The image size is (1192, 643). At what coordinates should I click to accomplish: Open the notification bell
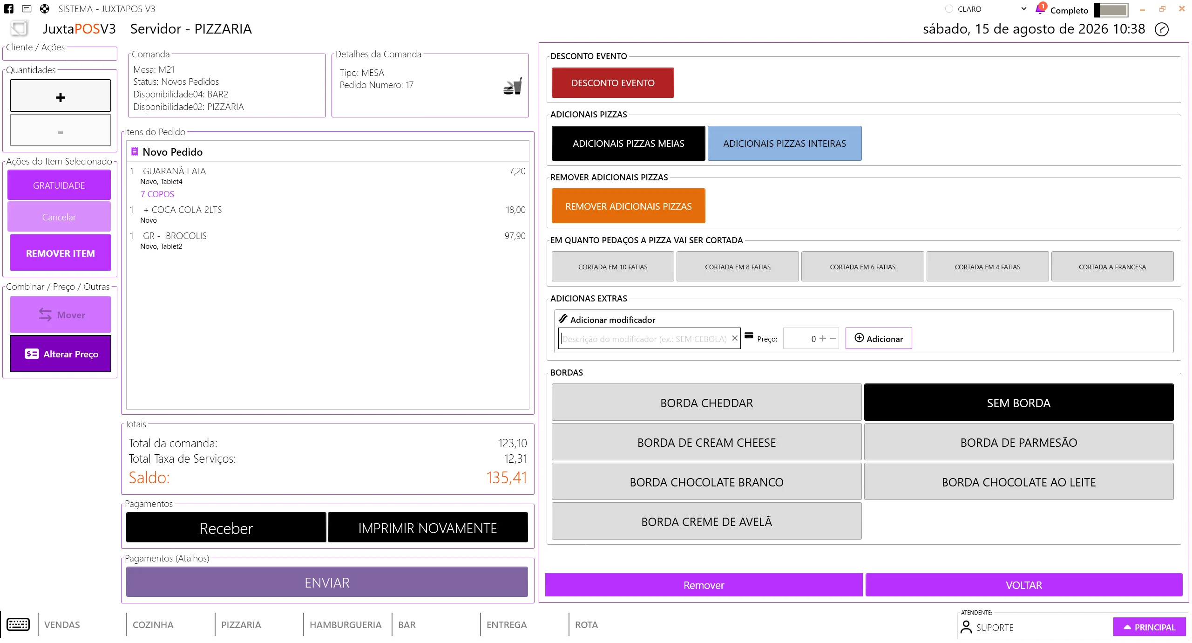coord(1040,9)
